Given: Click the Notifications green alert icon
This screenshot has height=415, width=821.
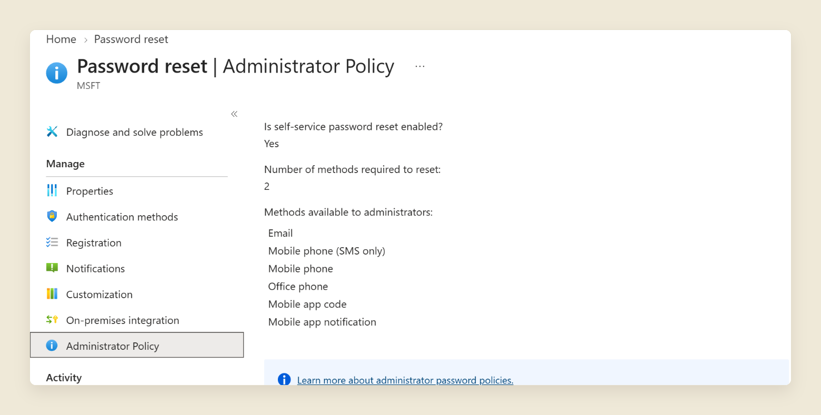Looking at the screenshot, I should 52,268.
